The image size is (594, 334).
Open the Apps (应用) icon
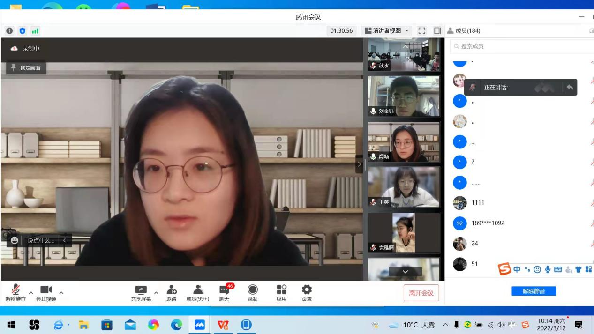[281, 290]
